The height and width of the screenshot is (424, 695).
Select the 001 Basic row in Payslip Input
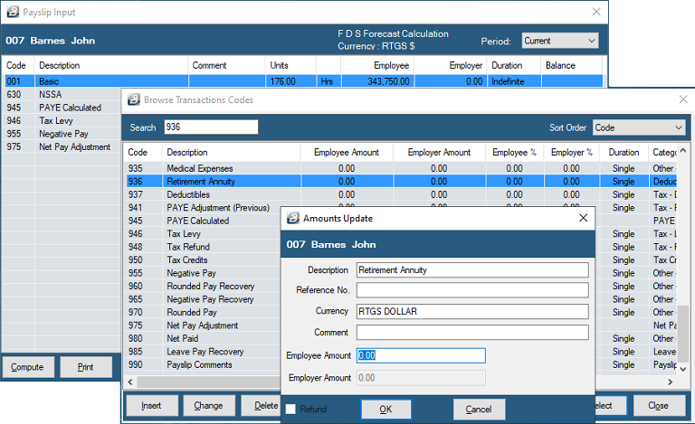[304, 81]
